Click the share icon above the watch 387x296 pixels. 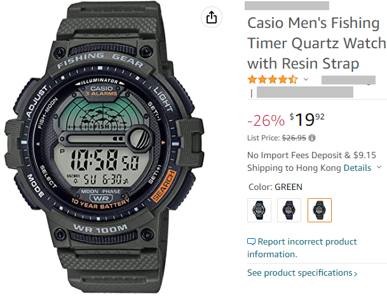(x=211, y=17)
